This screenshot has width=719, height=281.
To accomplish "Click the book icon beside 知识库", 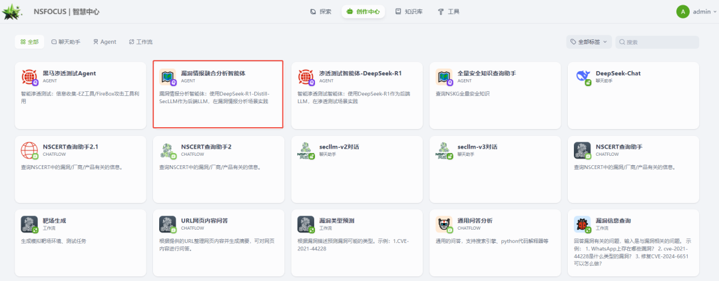I will [x=398, y=12].
